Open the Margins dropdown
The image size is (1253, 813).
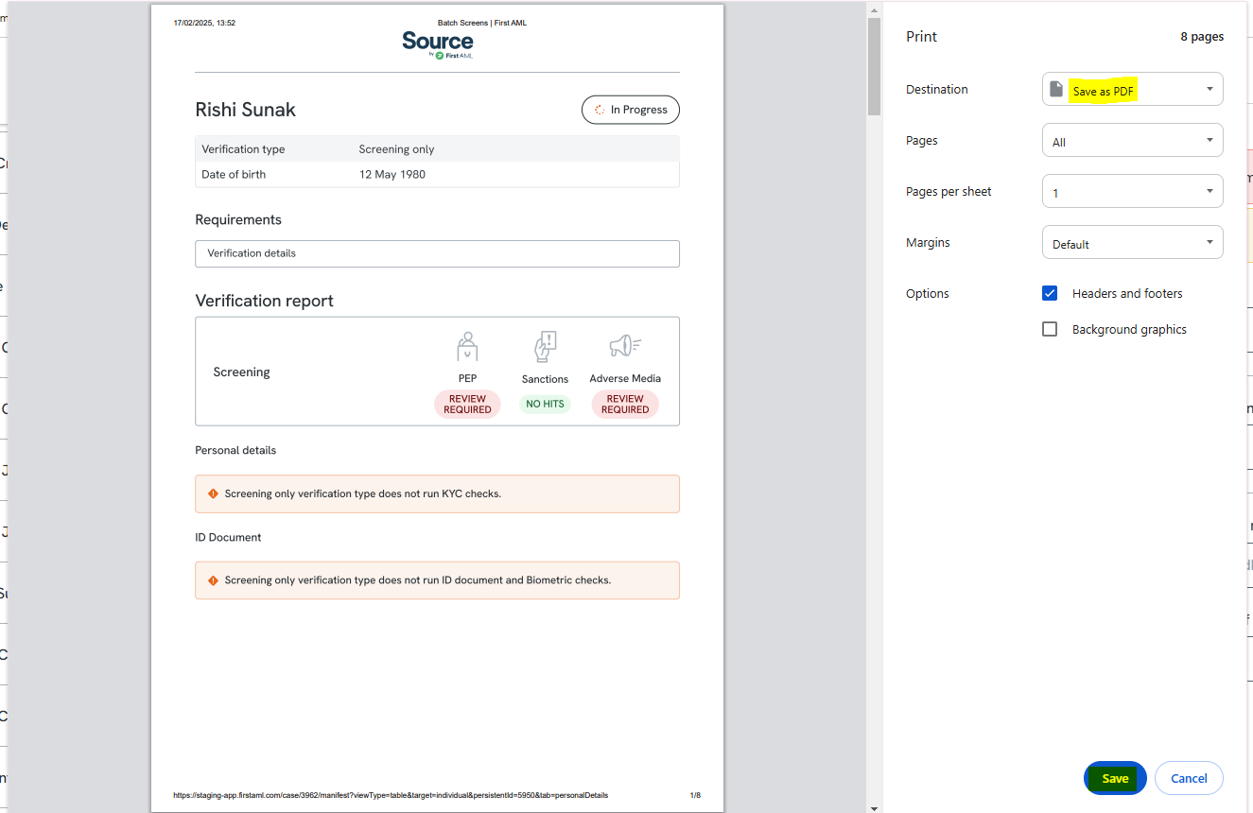1133,242
